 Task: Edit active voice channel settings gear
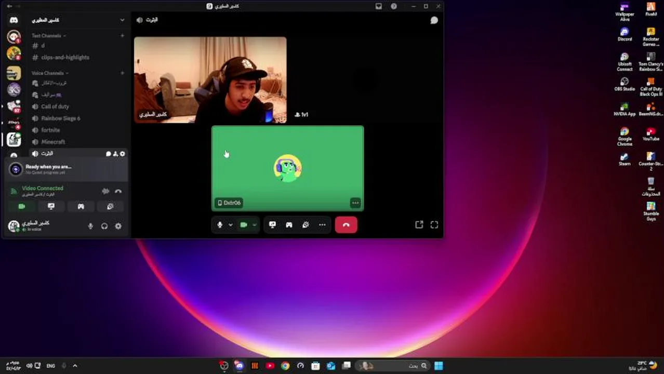tap(123, 154)
